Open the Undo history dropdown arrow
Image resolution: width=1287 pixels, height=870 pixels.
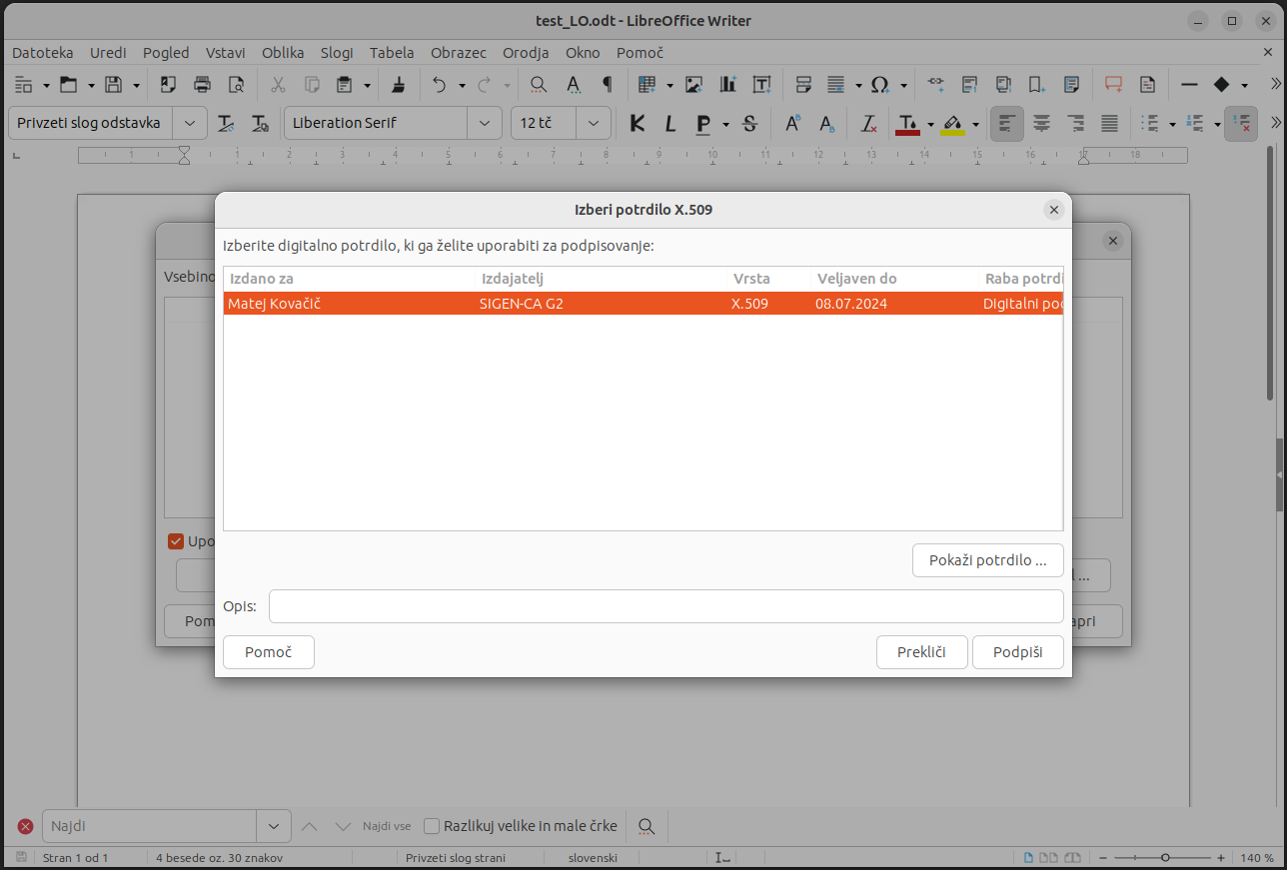[x=462, y=86]
